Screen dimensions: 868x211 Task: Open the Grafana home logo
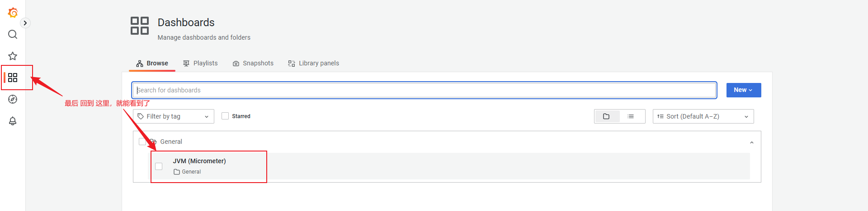(x=13, y=13)
